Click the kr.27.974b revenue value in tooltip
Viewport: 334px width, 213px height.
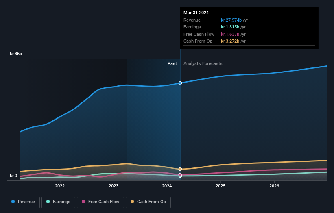pos(231,20)
